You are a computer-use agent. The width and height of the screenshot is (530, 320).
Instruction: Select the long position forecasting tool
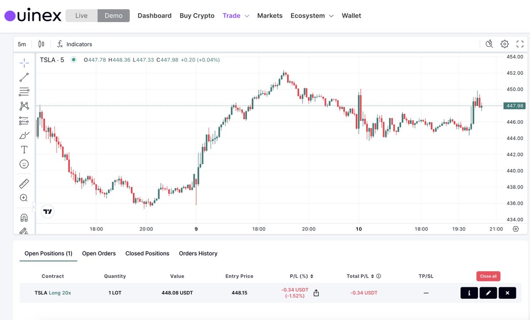click(x=24, y=120)
